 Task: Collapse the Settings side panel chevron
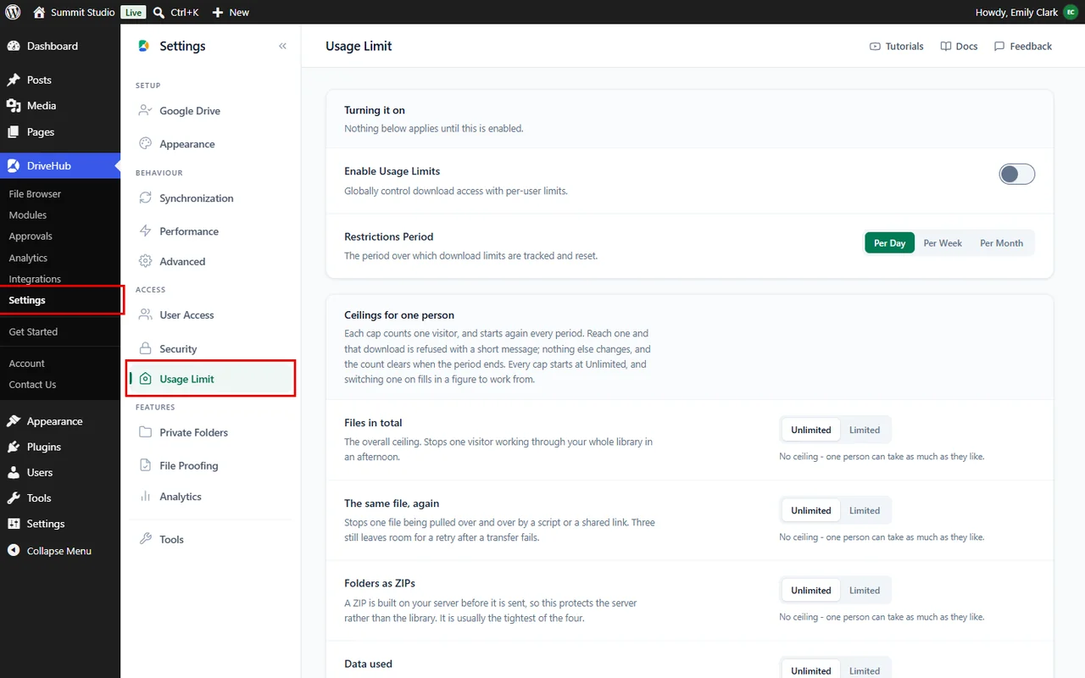coord(282,47)
